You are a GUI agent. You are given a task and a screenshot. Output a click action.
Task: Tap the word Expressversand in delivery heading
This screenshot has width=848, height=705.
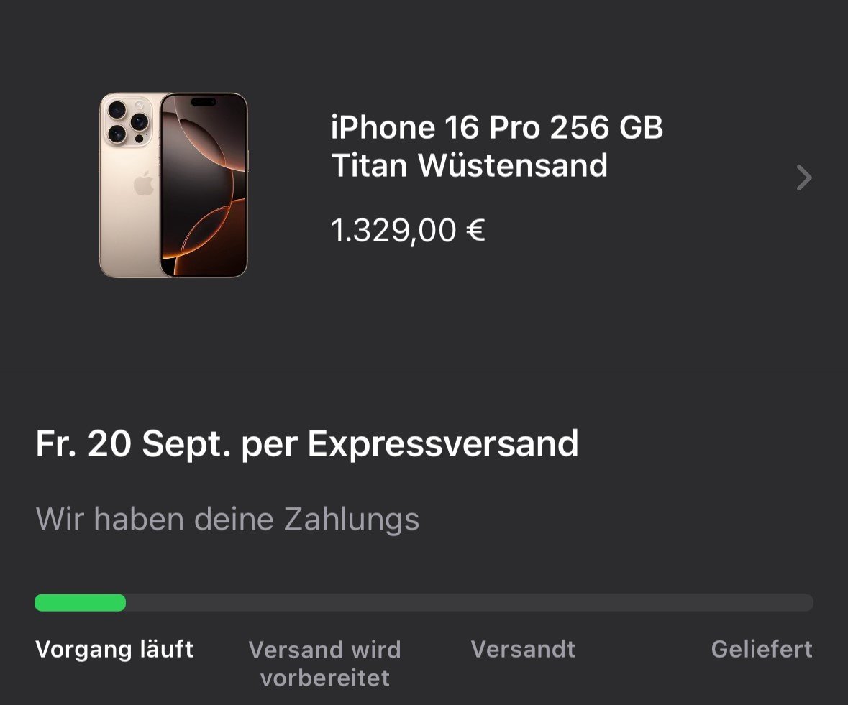443,444
